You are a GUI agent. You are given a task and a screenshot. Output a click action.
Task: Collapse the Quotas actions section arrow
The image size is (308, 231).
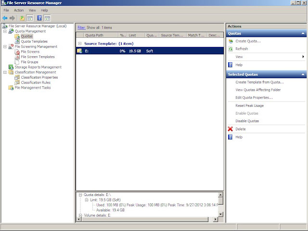303,34
